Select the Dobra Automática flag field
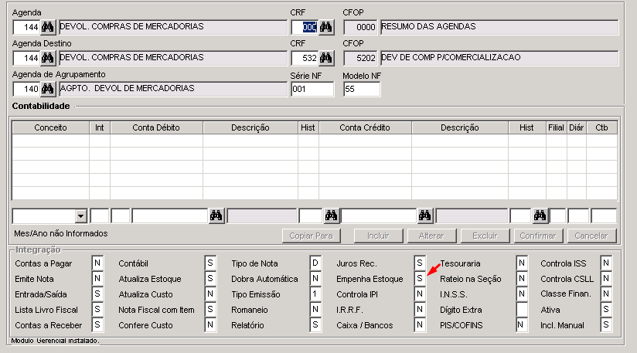Screen dimensions: 637x353 click(315, 278)
